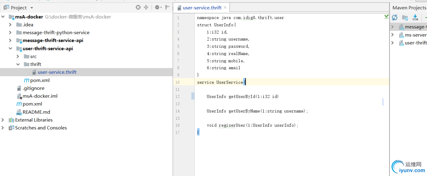This screenshot has width=427, height=176.
Task: Expand message-thrift-service-api module
Action: [10, 40]
